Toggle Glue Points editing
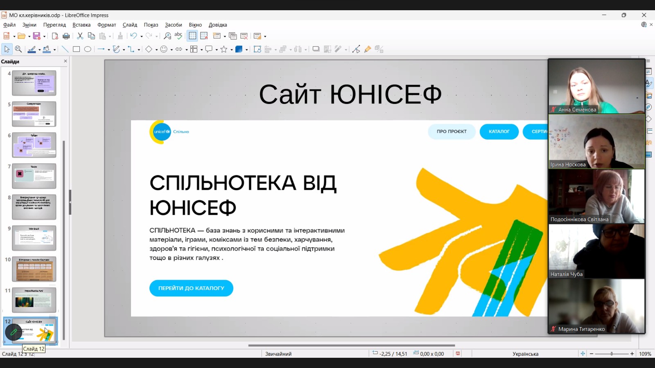The width and height of the screenshot is (655, 368). [x=368, y=49]
